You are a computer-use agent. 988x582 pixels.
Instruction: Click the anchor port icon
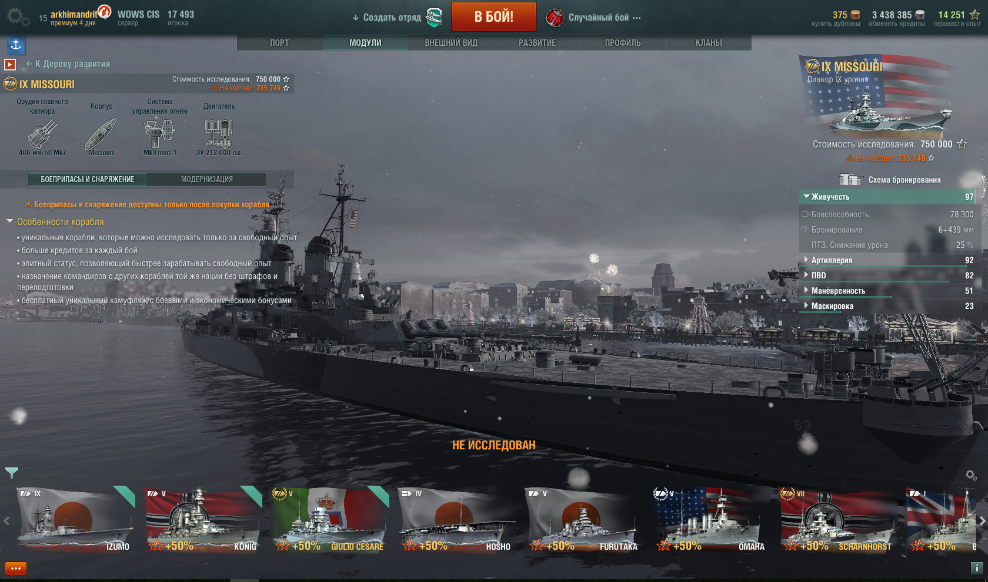coord(16,45)
